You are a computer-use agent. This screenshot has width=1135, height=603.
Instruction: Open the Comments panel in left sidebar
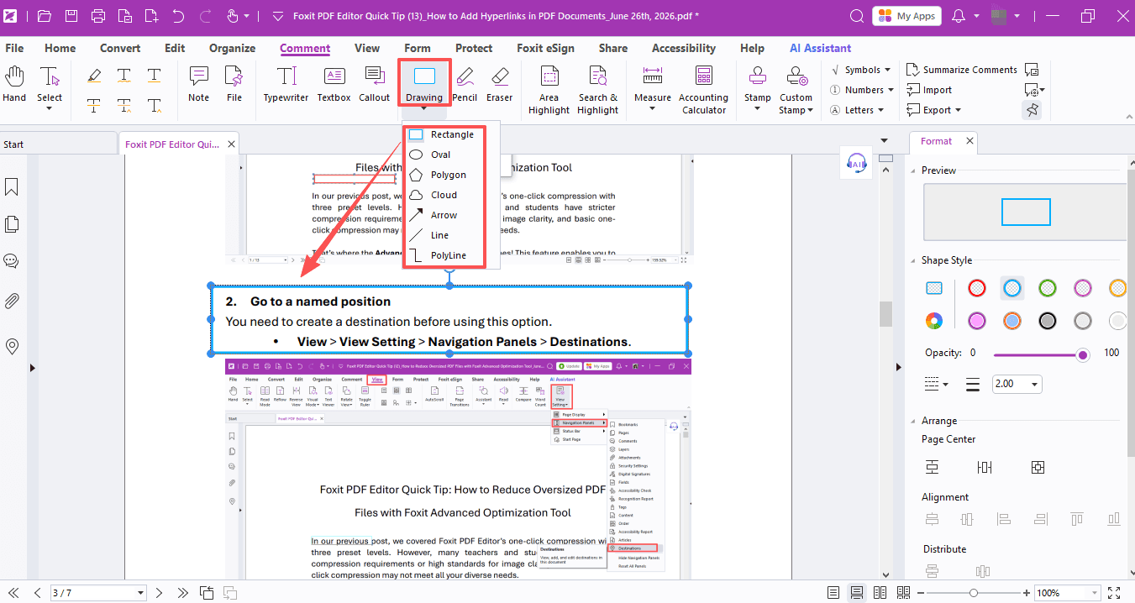pos(12,261)
